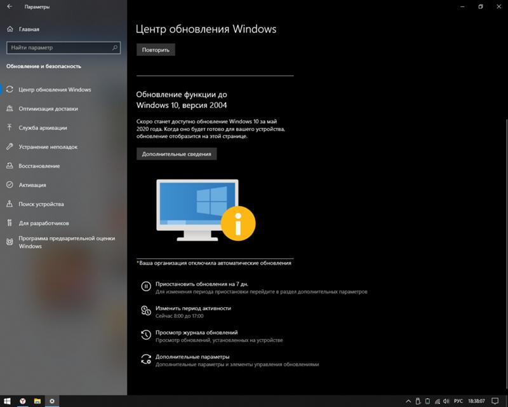Image resolution: width=508 pixels, height=407 pixels.
Task: Click the Дополнительные сведения button
Action: (177, 154)
